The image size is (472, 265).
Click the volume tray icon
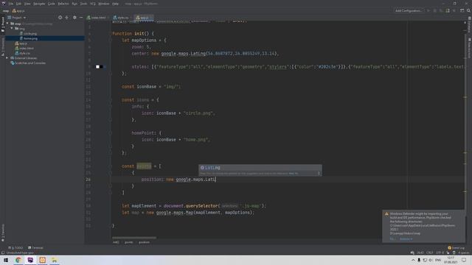coord(431,260)
